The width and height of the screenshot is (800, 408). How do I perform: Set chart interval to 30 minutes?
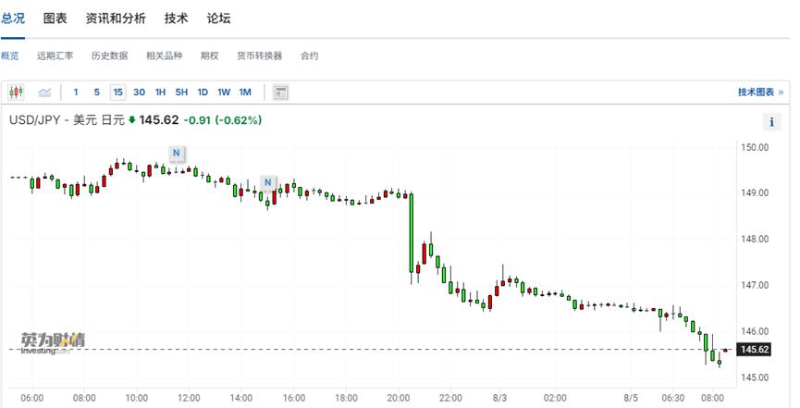coord(139,92)
